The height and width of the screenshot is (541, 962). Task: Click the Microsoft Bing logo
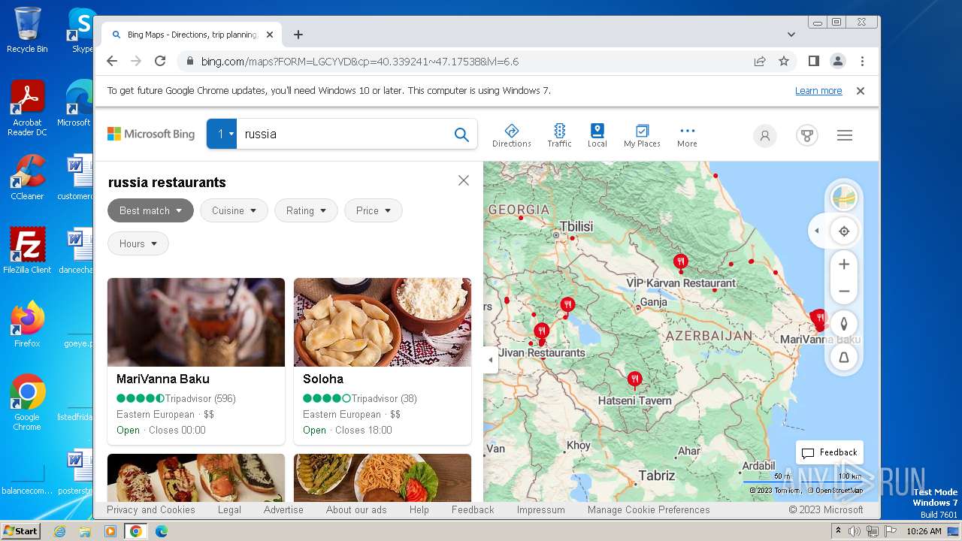(x=151, y=134)
